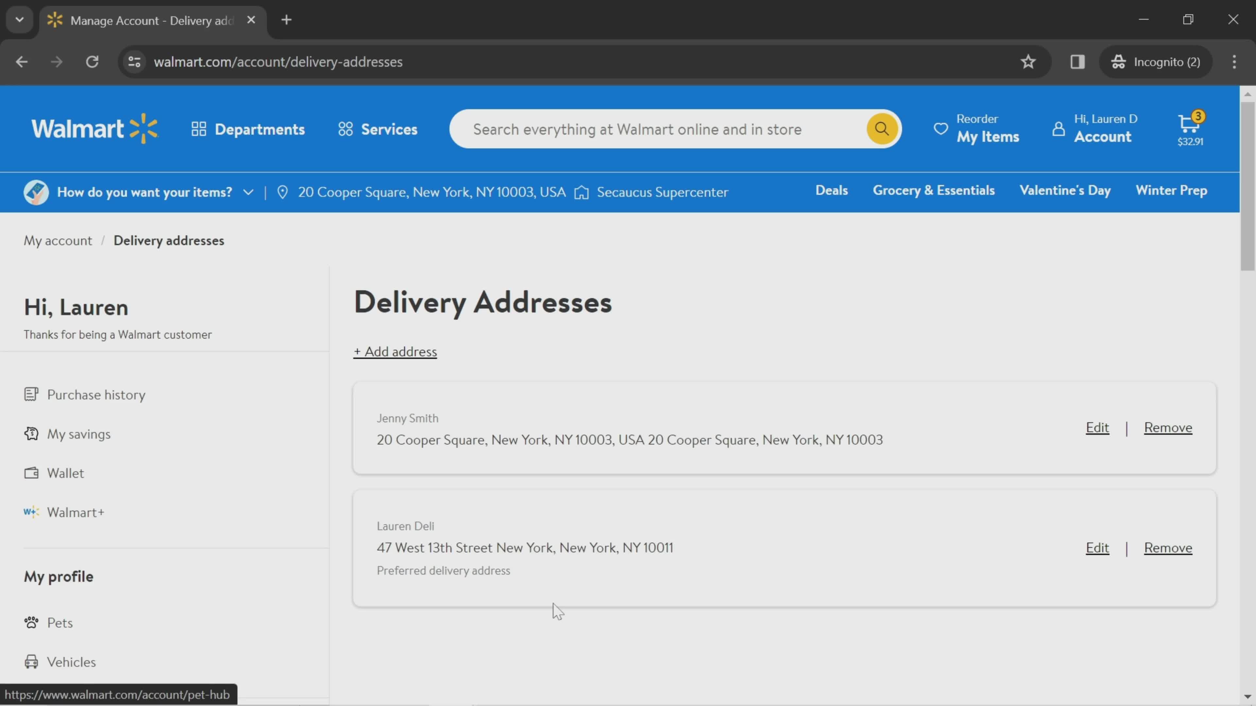Click the Walmart spark logo
Screen dimensions: 1256x706
pos(95,129)
